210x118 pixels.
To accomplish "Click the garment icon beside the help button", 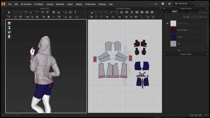I will pyautogui.click(x=170, y=4).
